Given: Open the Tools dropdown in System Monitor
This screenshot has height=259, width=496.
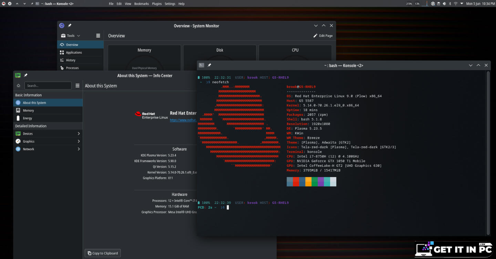Looking at the screenshot, I should [70, 36].
